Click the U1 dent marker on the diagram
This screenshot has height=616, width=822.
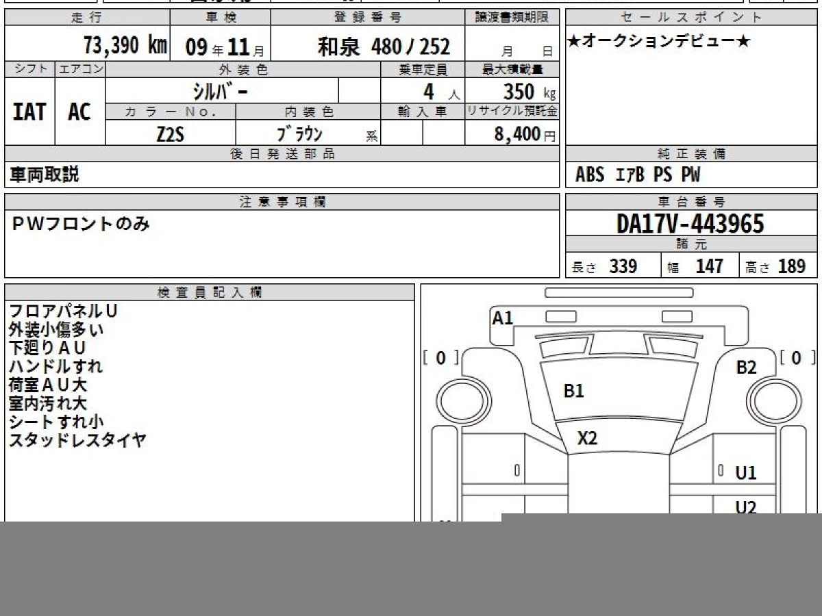point(745,473)
